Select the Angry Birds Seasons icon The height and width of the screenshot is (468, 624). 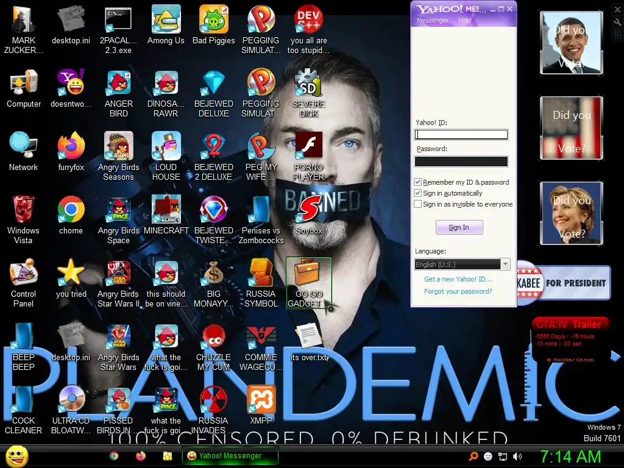119,157
